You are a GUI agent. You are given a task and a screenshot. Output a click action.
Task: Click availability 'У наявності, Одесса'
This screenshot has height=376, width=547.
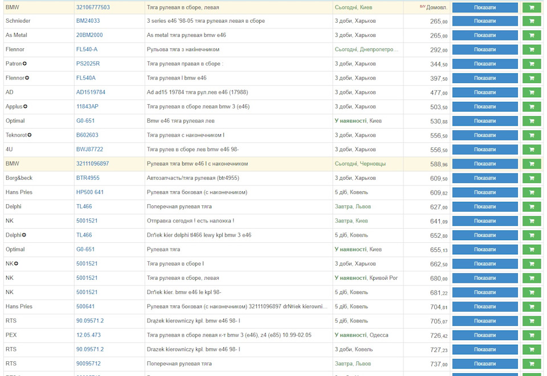click(x=361, y=335)
